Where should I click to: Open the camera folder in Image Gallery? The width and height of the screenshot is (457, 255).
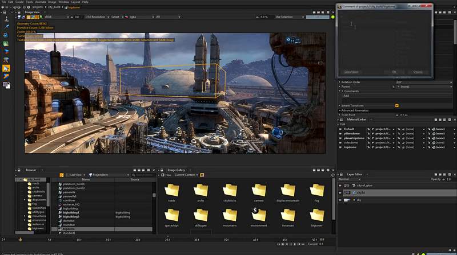click(259, 191)
